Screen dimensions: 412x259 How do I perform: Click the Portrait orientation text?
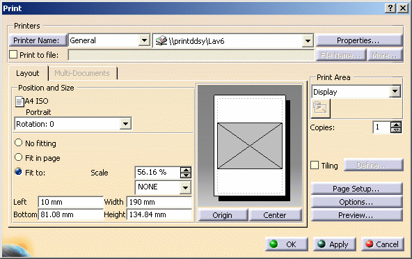38,112
